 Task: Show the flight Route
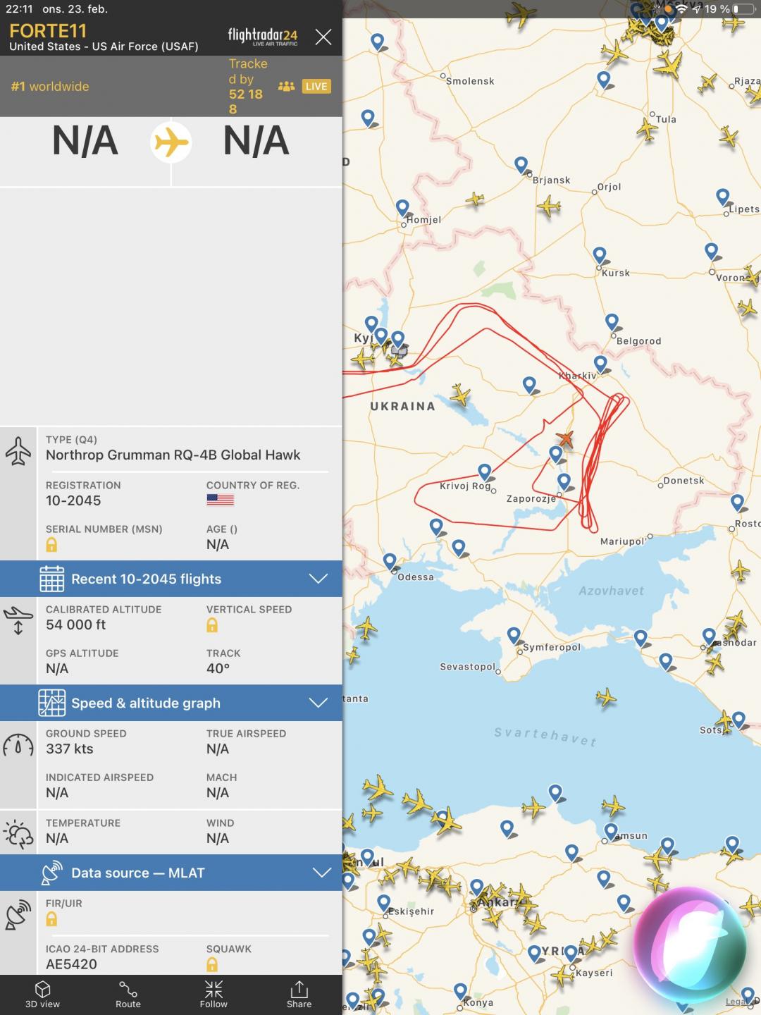coord(128,995)
